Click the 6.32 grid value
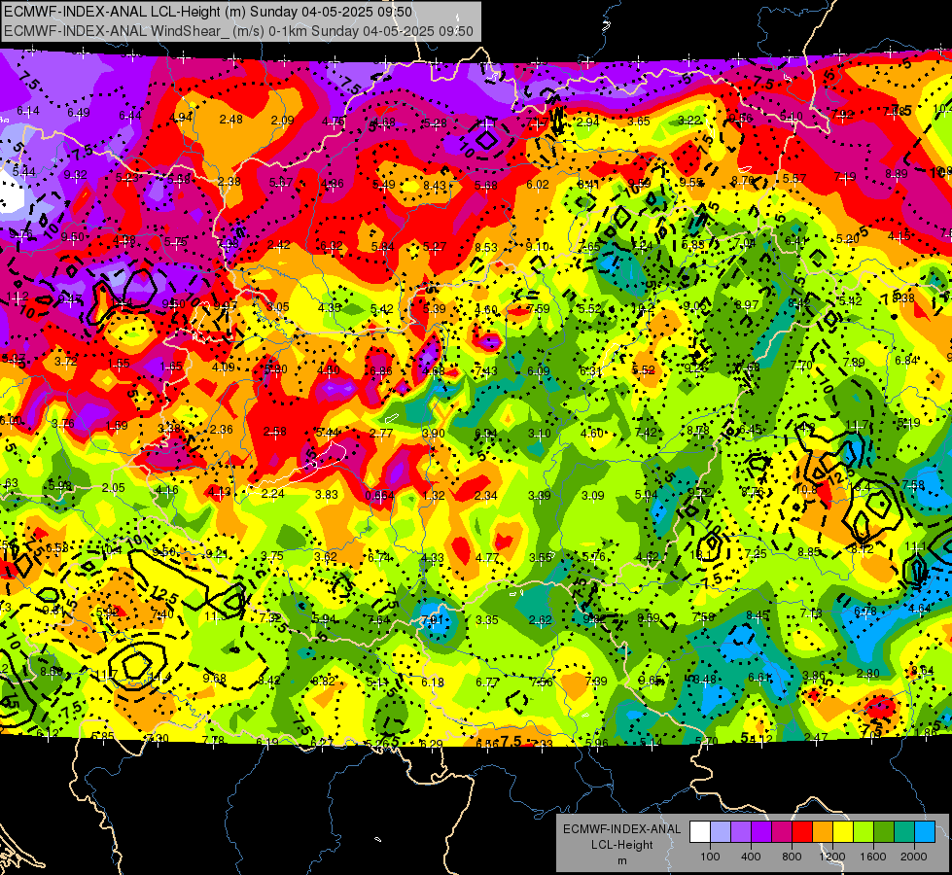Viewport: 952px width, 875px height. pyautogui.click(x=332, y=246)
